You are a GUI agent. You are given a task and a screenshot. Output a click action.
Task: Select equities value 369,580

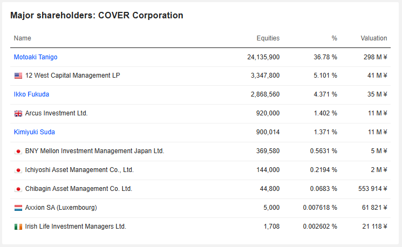[x=268, y=151]
